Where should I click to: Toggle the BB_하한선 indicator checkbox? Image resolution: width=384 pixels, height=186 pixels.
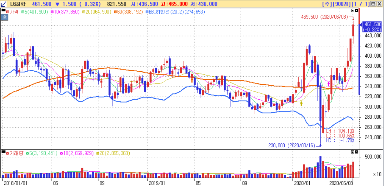147,12
